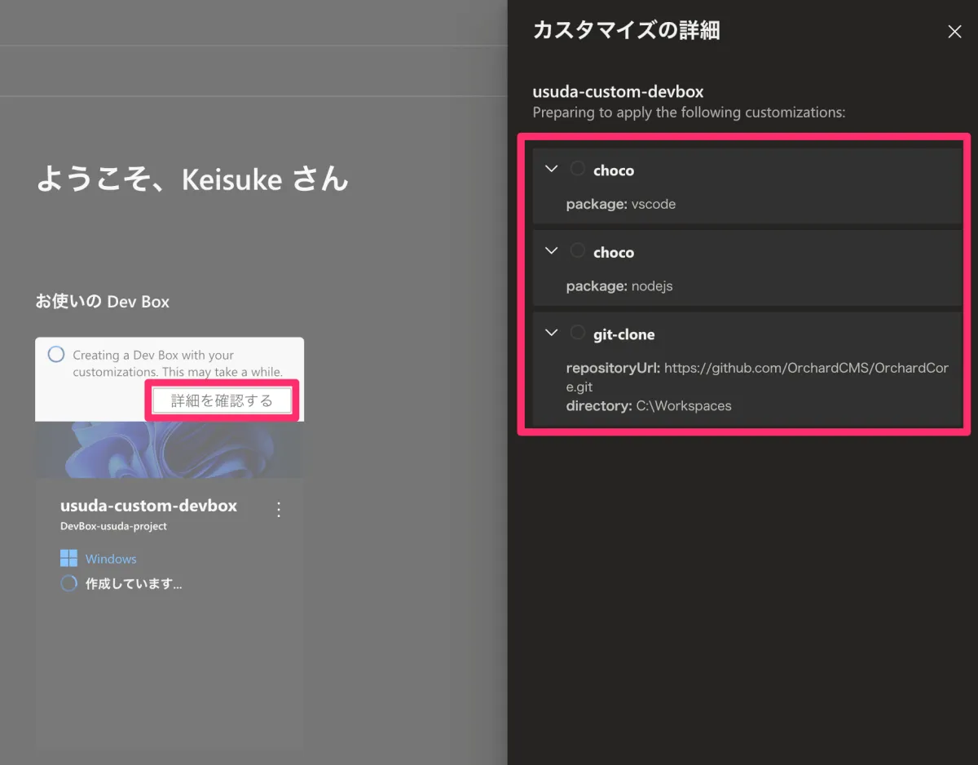Click the 作成しています... status text

[x=134, y=584]
